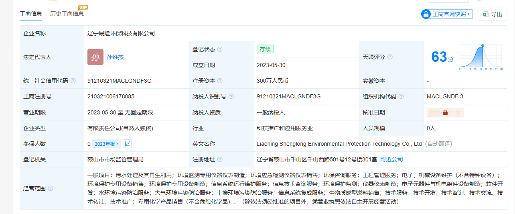
Task: Click the 一般纳税人 value
Action: coord(271,112)
